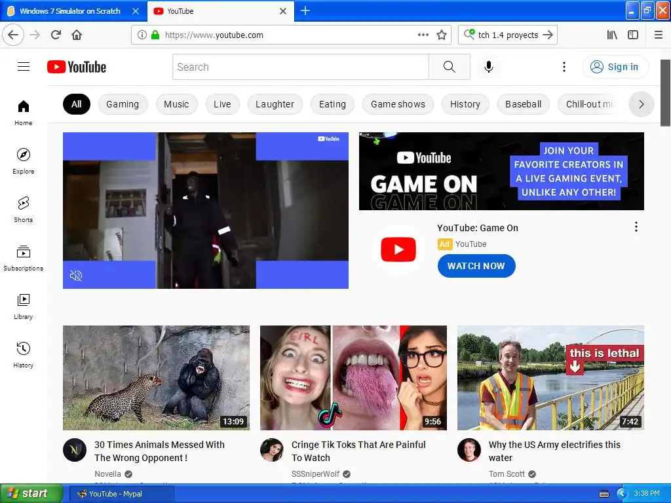The width and height of the screenshot is (671, 503).
Task: Click the search engine icon in browser search box
Action: tap(469, 34)
